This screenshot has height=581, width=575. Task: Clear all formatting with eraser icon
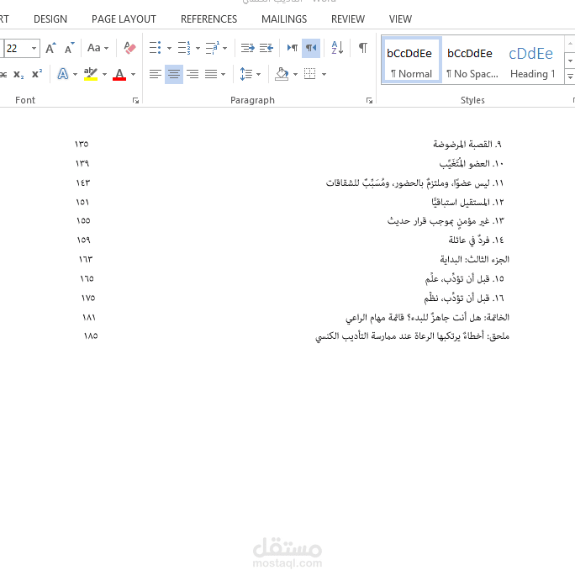click(x=129, y=48)
